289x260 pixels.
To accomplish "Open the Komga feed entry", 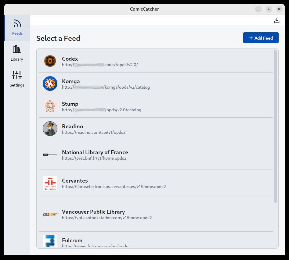I will coord(70,81).
